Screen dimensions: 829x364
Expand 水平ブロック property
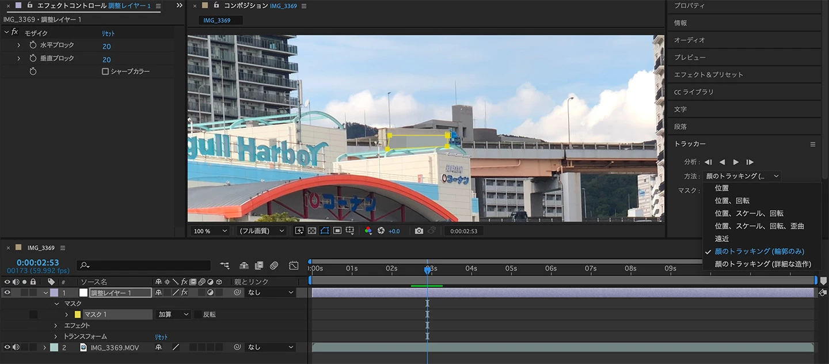(x=18, y=45)
